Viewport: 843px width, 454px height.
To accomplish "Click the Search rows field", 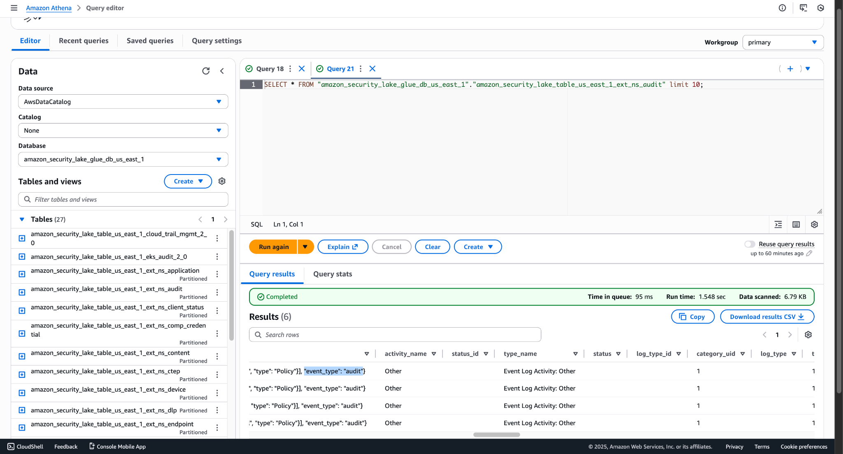I will (395, 335).
